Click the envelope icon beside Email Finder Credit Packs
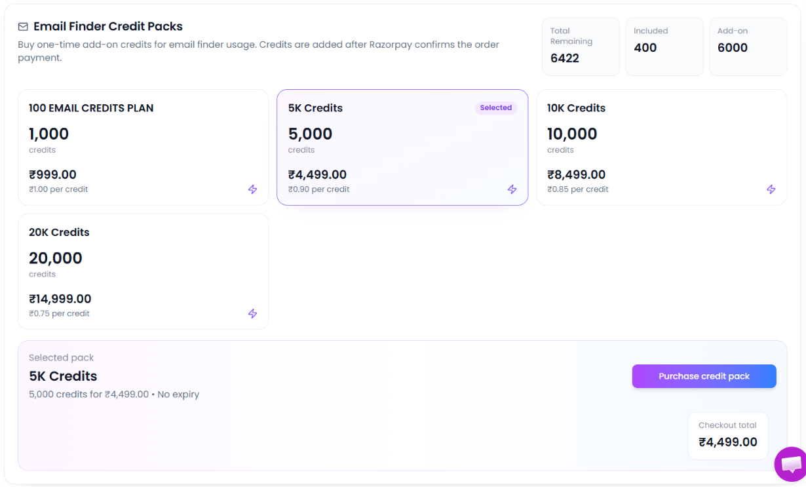The image size is (806, 487). coord(23,27)
